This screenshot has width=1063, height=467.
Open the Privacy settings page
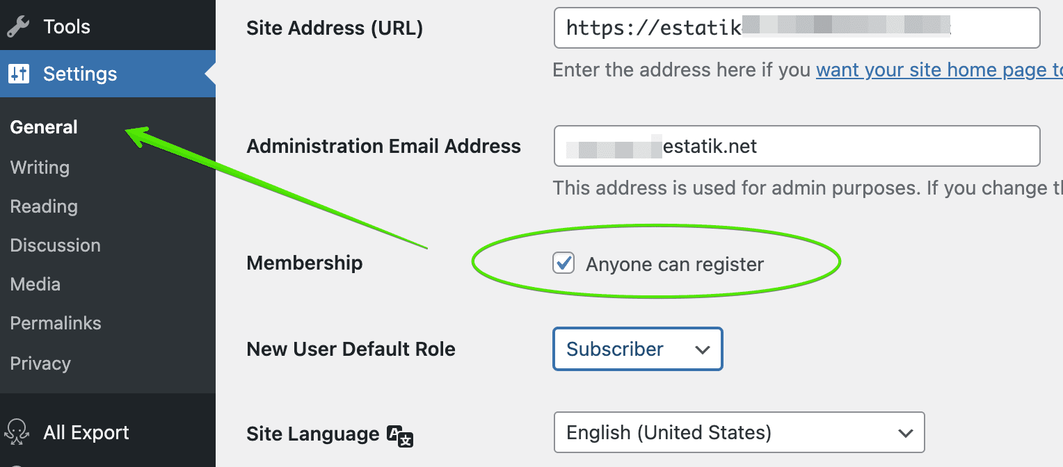40,363
